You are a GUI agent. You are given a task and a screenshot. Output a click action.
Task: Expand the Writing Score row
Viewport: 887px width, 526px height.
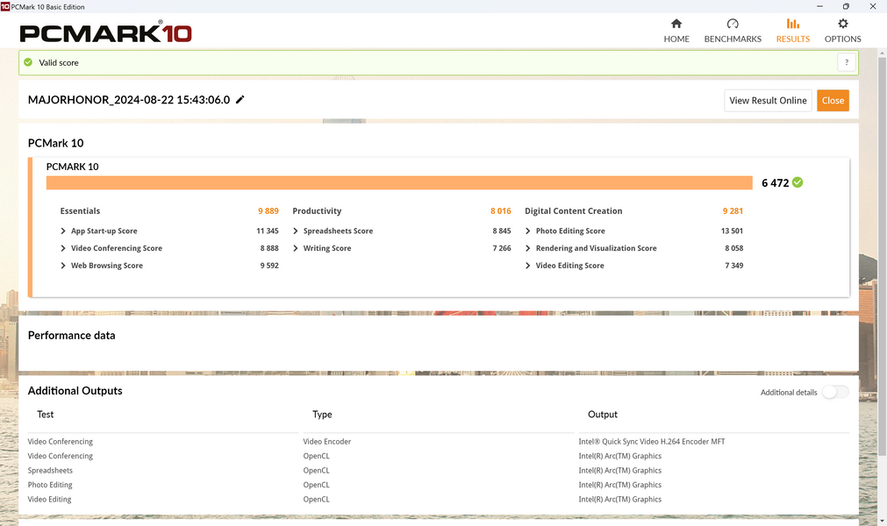tap(296, 248)
